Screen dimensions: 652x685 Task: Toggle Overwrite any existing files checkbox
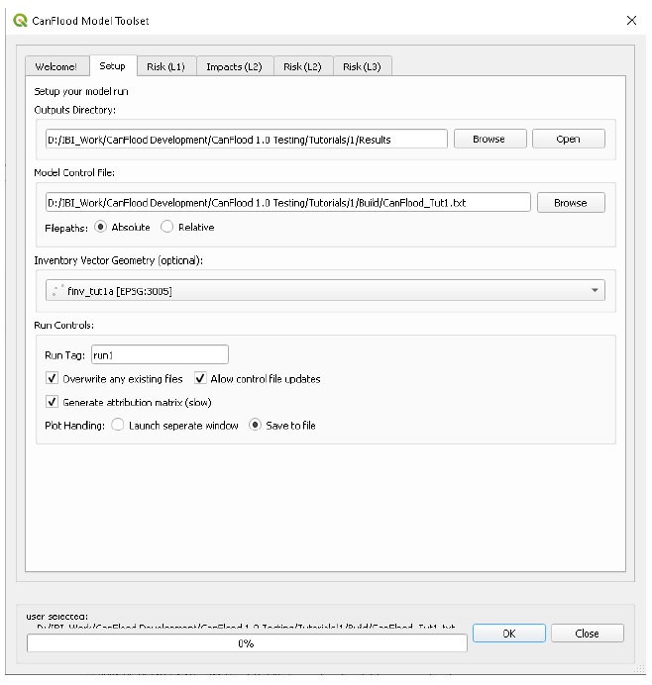(53, 378)
